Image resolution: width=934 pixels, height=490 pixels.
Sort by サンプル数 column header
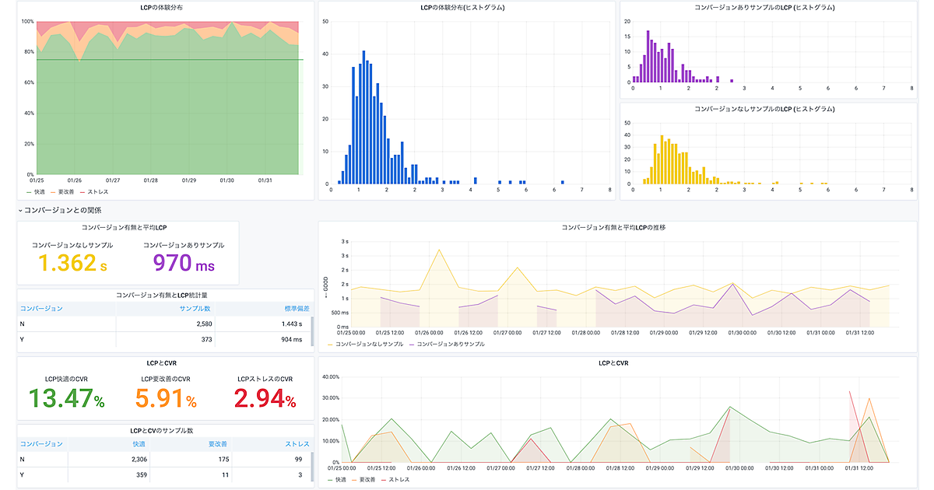(x=195, y=309)
